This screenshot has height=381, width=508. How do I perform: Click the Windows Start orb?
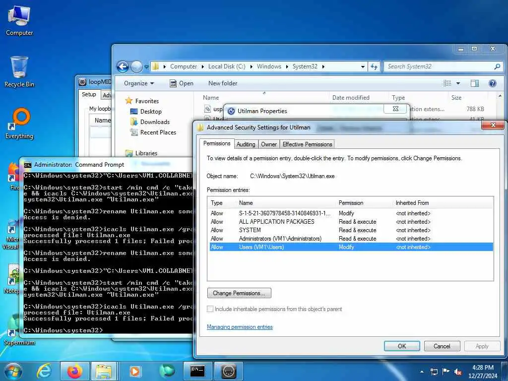[x=13, y=371]
